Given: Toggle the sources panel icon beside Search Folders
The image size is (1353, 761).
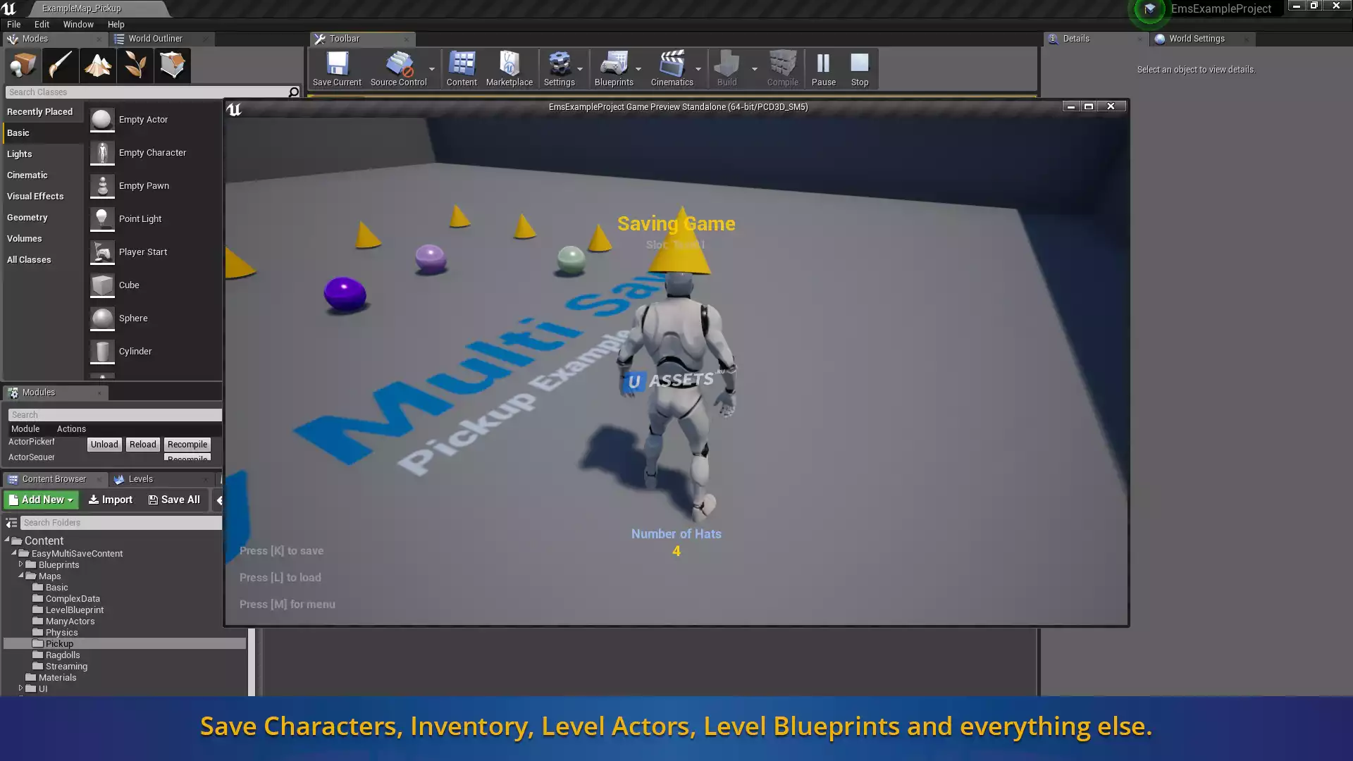Looking at the screenshot, I should [x=11, y=523].
